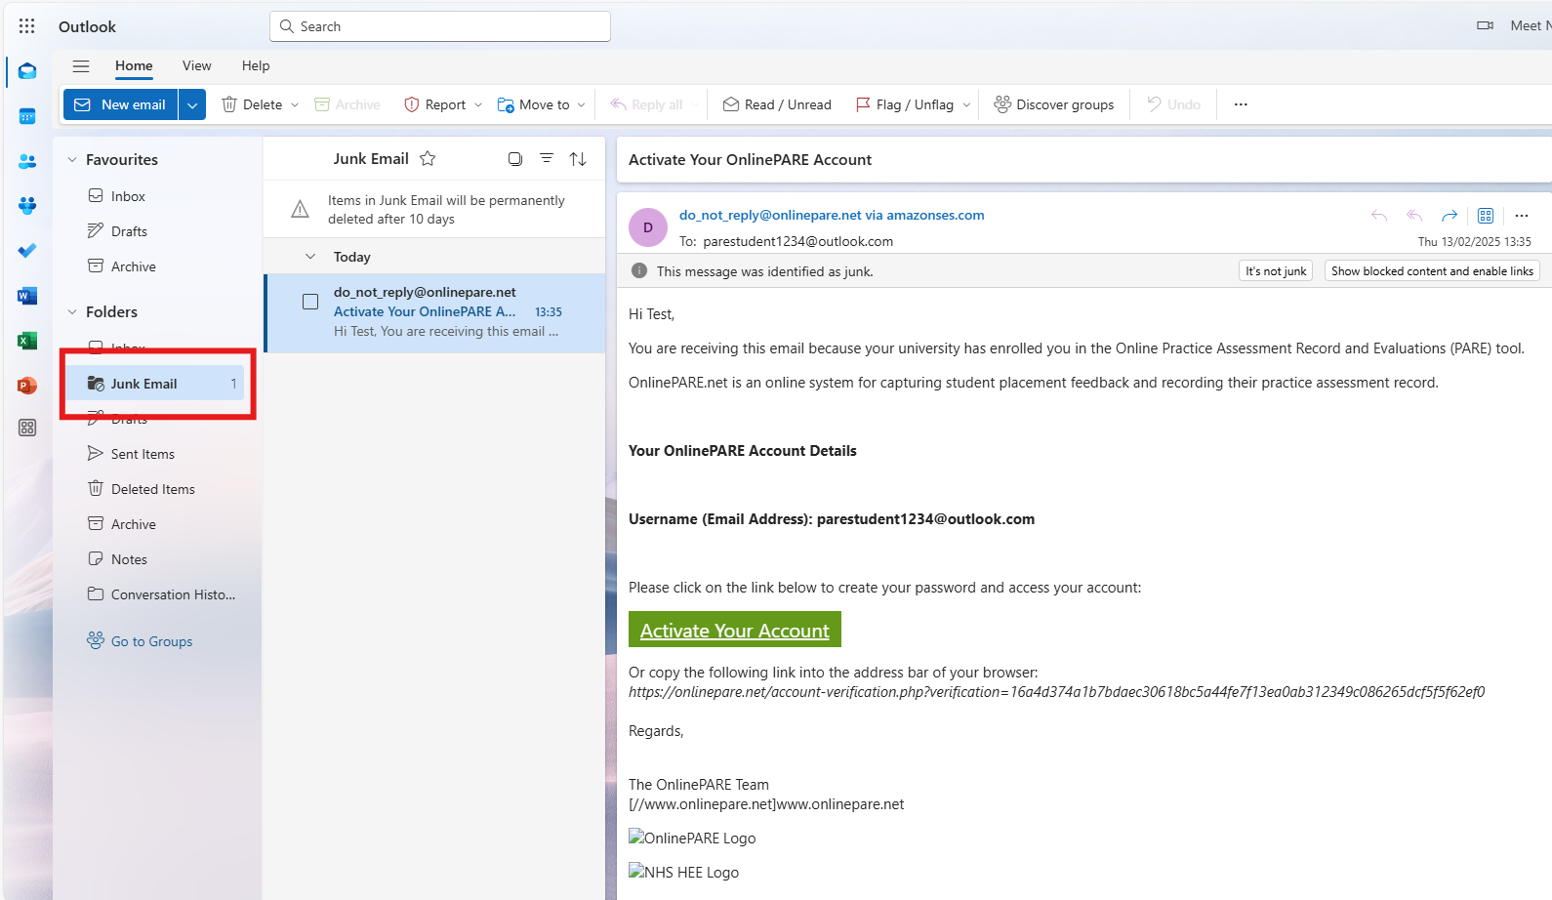Screen dimensions: 1552x900
Task: Open apps icon in message header
Action: (1486, 216)
